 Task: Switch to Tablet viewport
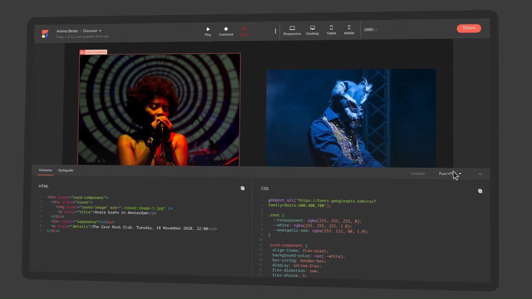pos(331,30)
